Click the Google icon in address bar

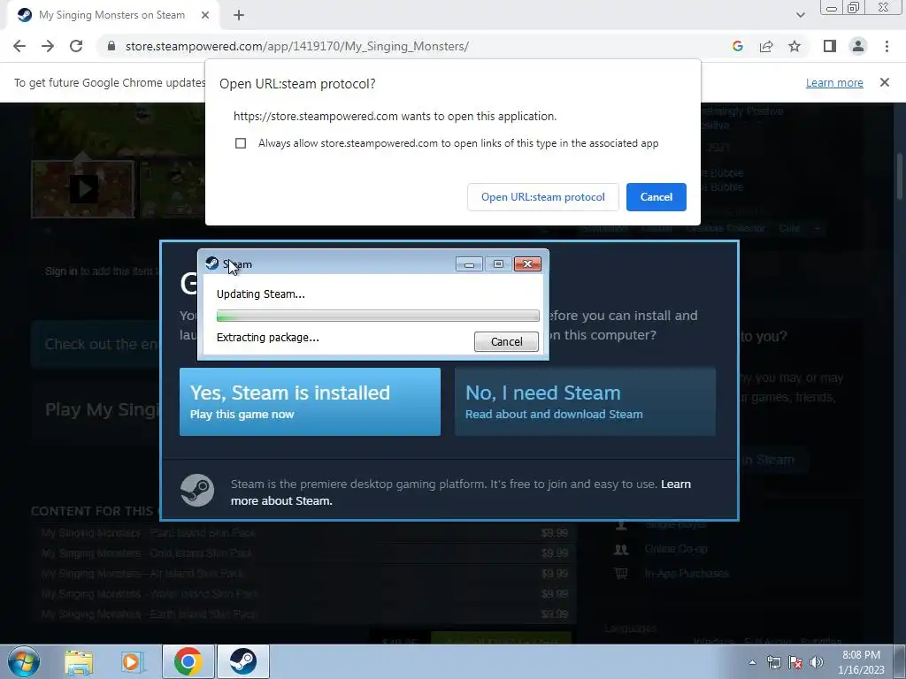click(737, 46)
